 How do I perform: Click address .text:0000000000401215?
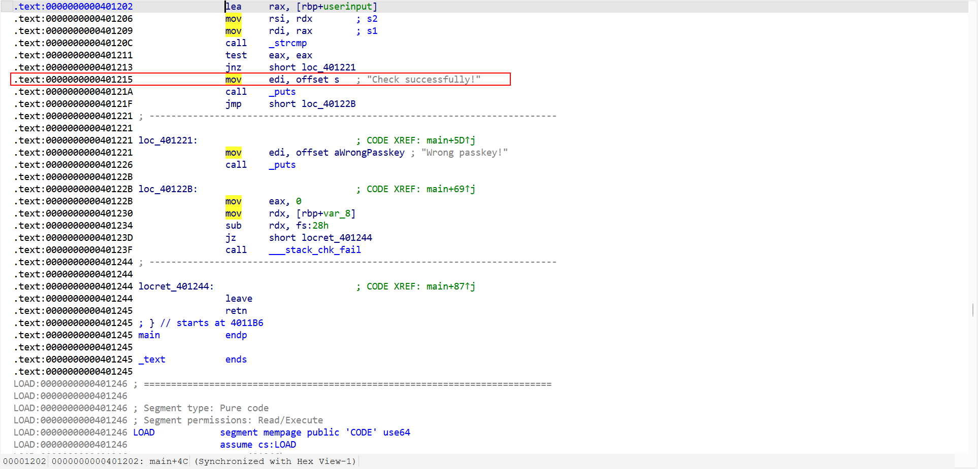(73, 80)
